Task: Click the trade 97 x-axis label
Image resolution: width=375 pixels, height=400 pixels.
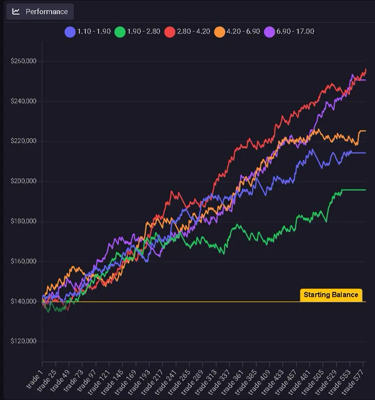Action: (x=86, y=381)
